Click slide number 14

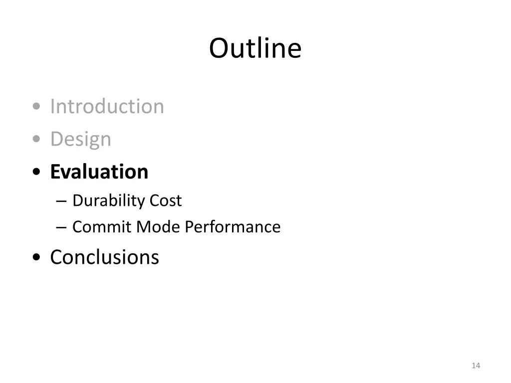click(476, 366)
